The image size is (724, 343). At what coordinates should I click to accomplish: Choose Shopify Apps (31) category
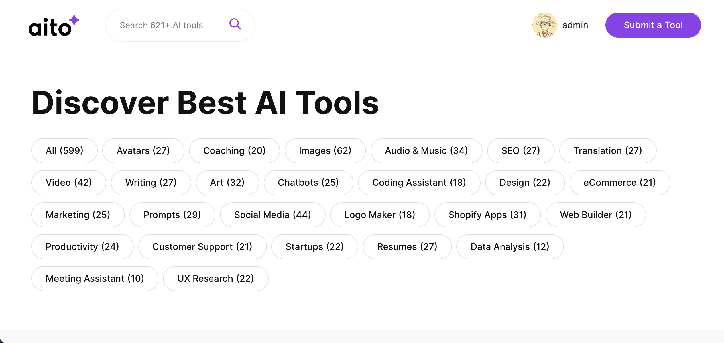tap(487, 215)
